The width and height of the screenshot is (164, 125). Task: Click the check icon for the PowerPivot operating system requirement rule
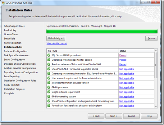[x=49, y=73]
